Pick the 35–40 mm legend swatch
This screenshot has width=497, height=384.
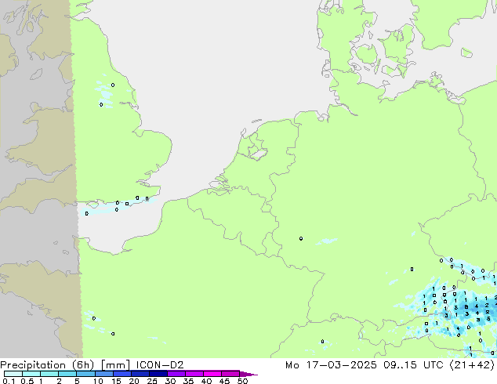tap(194, 374)
